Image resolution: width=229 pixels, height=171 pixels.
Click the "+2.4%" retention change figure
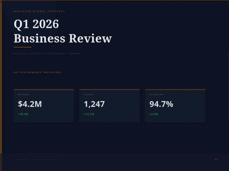(154, 114)
